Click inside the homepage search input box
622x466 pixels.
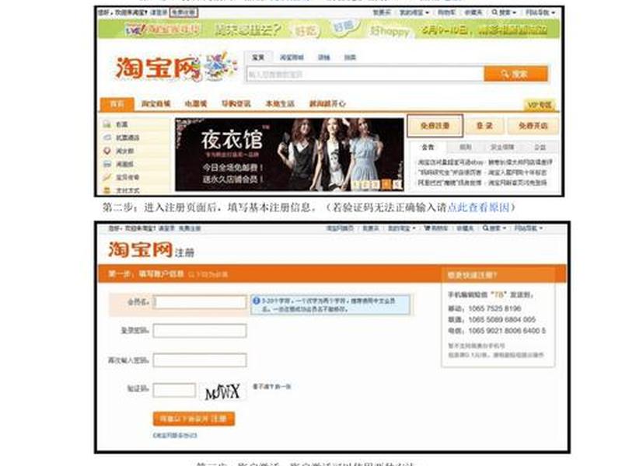[365, 74]
